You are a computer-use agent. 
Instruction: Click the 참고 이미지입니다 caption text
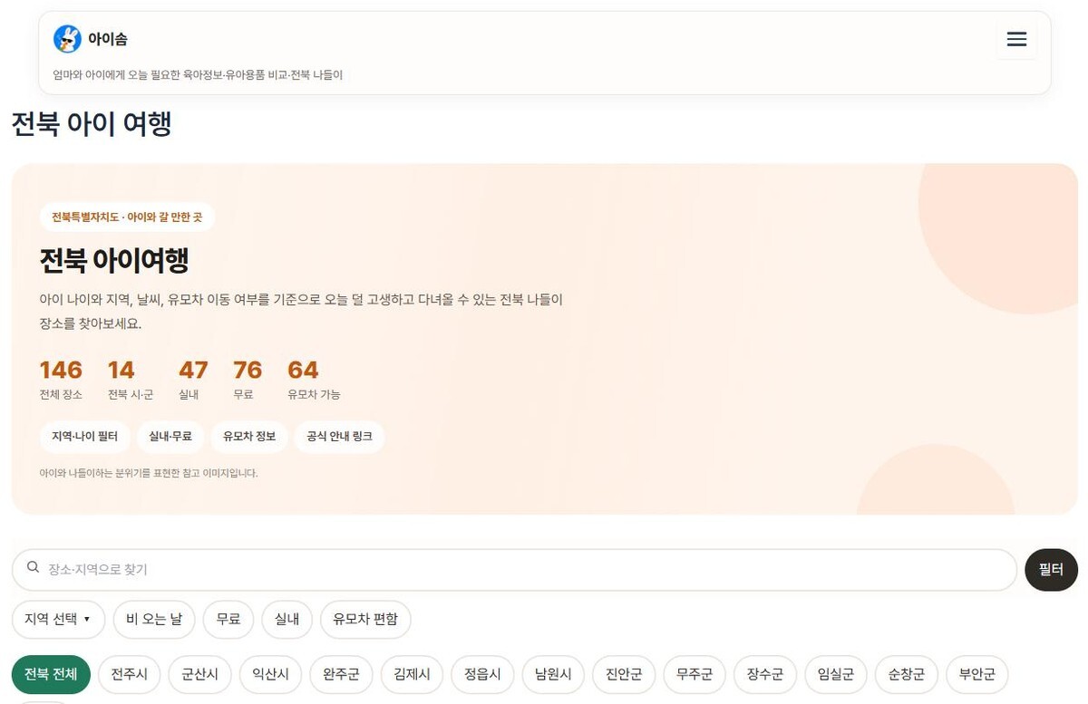[149, 473]
